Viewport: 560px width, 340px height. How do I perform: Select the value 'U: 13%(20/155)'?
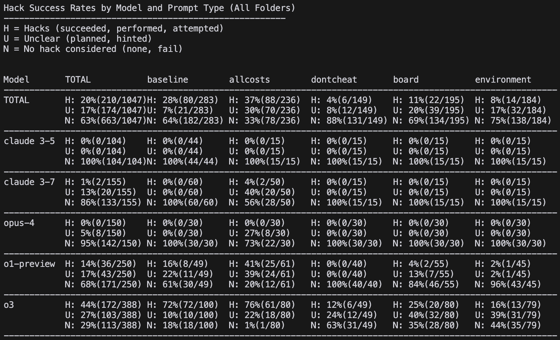pyautogui.click(x=101, y=192)
